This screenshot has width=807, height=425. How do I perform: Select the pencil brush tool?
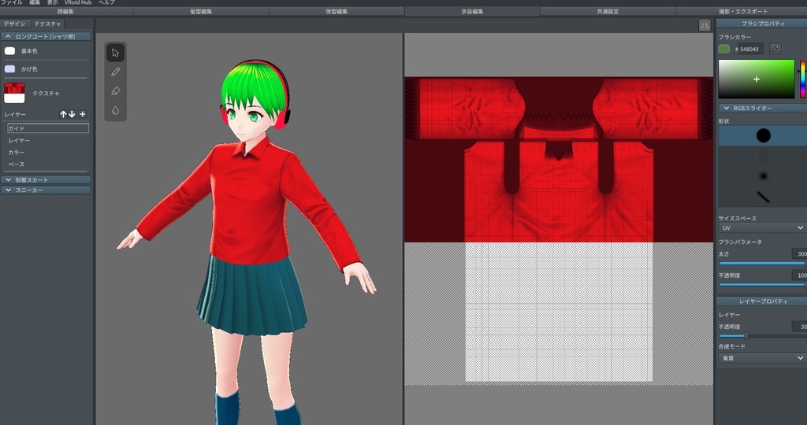coord(115,72)
